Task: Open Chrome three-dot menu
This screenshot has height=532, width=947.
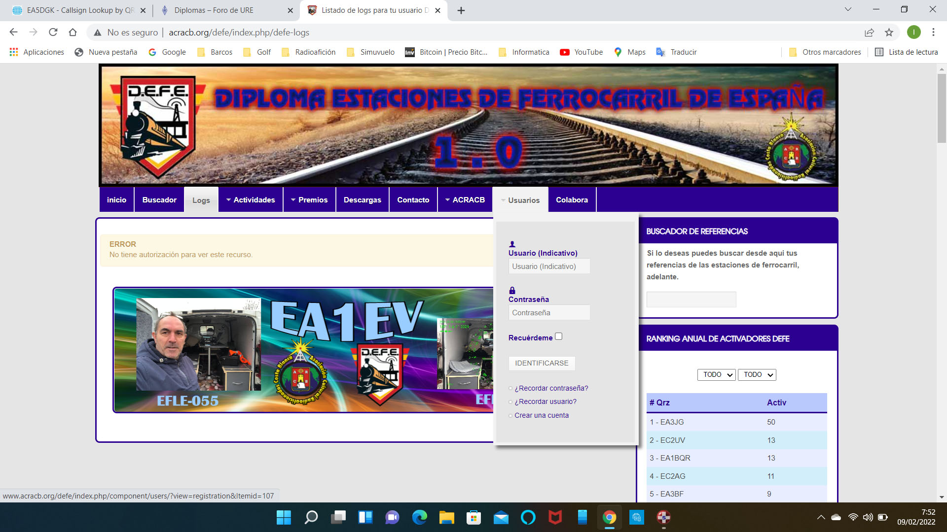Action: [933, 33]
